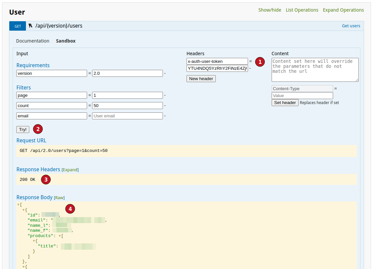Collapse the products array triangle

tap(60, 236)
